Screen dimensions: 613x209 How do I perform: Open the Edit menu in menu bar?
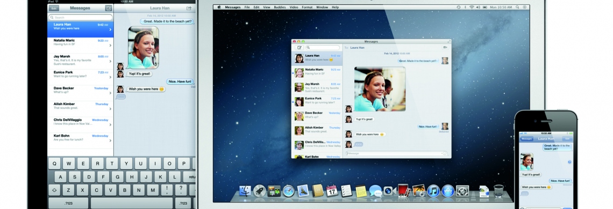click(256, 7)
